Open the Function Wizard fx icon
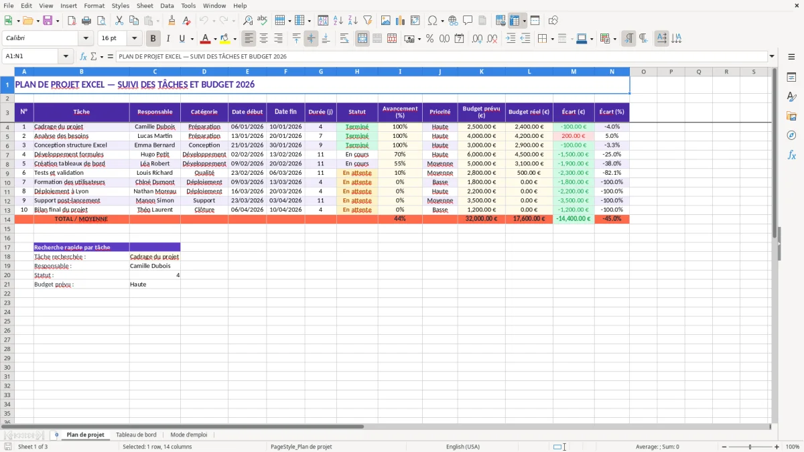The image size is (804, 452). point(83,57)
